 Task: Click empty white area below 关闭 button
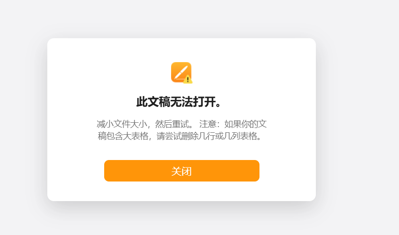coord(182,191)
